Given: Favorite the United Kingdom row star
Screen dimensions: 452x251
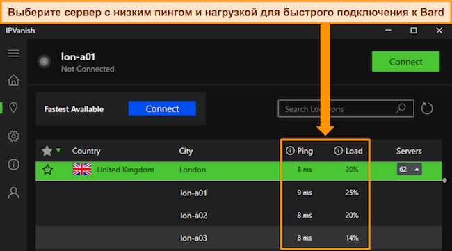Looking at the screenshot, I should point(47,170).
